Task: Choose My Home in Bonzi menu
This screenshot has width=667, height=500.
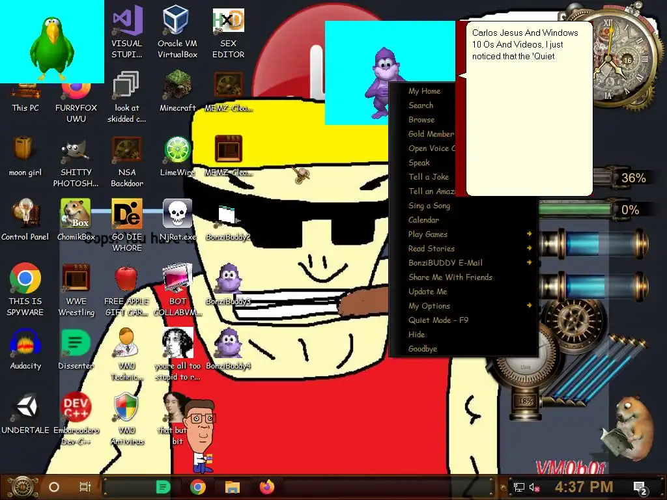Action: click(x=424, y=91)
